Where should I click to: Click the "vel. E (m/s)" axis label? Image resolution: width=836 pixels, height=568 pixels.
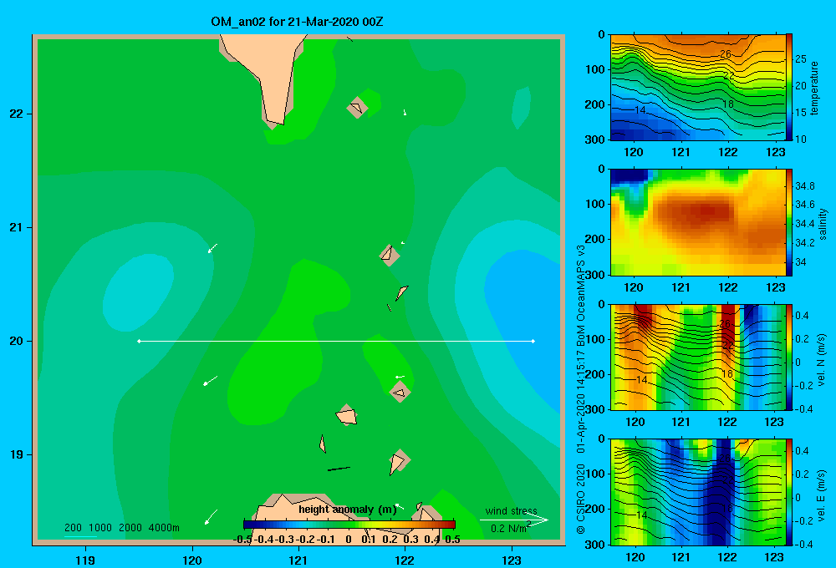coord(822,495)
